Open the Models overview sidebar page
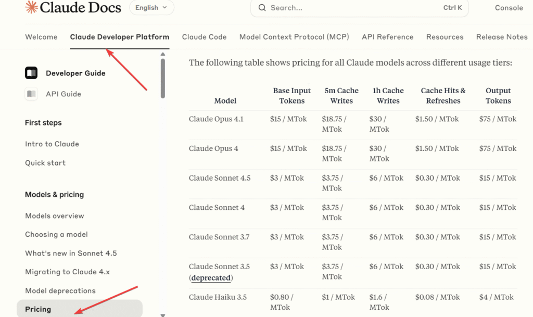Image resolution: width=533 pixels, height=317 pixels. 54,215
